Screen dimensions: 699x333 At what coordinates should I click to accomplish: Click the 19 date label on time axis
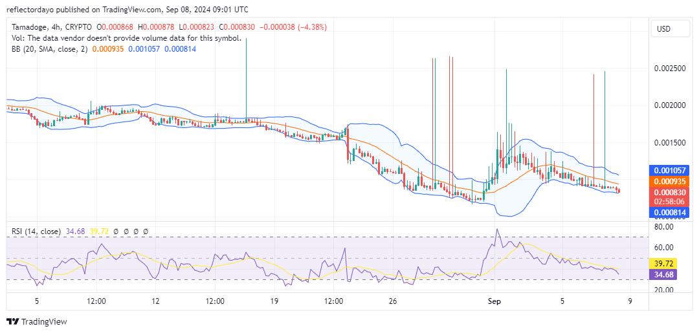pyautogui.click(x=274, y=301)
